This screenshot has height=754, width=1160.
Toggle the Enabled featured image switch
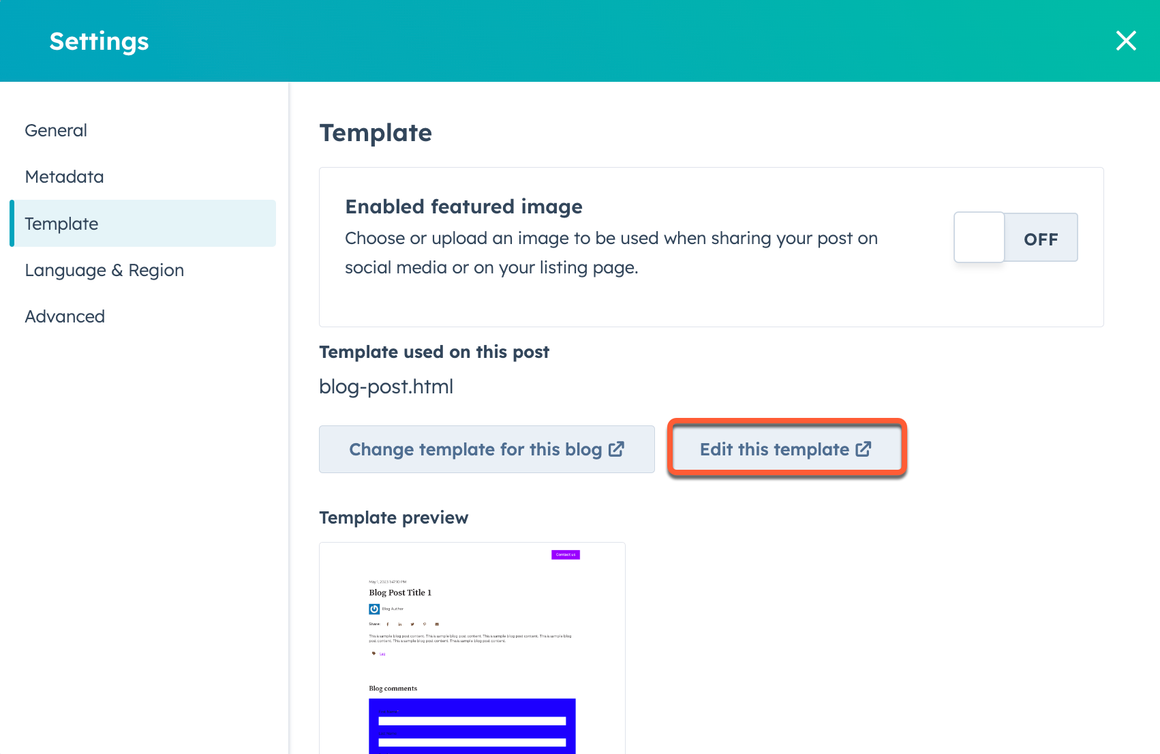tap(1016, 237)
